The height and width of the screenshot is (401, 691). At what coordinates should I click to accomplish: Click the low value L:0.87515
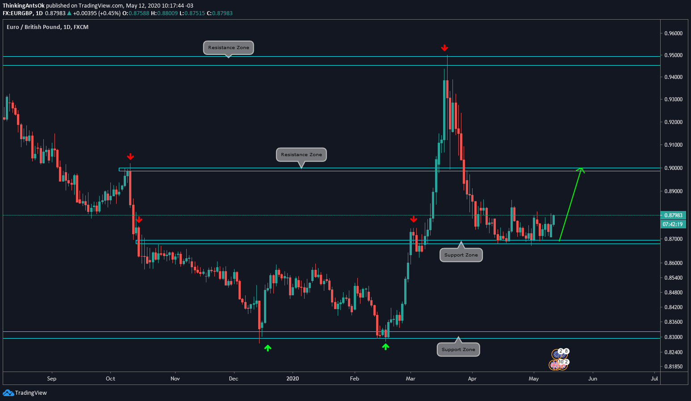pyautogui.click(x=192, y=13)
